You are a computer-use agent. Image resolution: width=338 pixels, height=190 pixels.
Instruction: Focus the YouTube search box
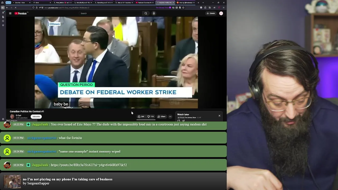pyautogui.click(x=110, y=13)
